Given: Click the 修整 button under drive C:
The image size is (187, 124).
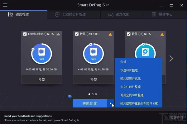Looking at the screenshot, I should [41, 79].
